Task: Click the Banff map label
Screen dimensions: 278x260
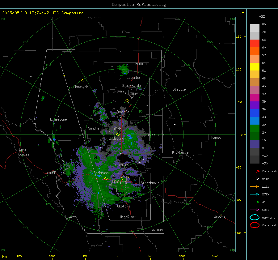Action: click(51, 173)
